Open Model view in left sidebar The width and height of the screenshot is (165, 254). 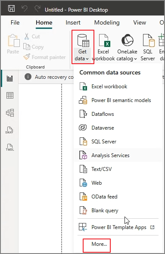(10, 113)
